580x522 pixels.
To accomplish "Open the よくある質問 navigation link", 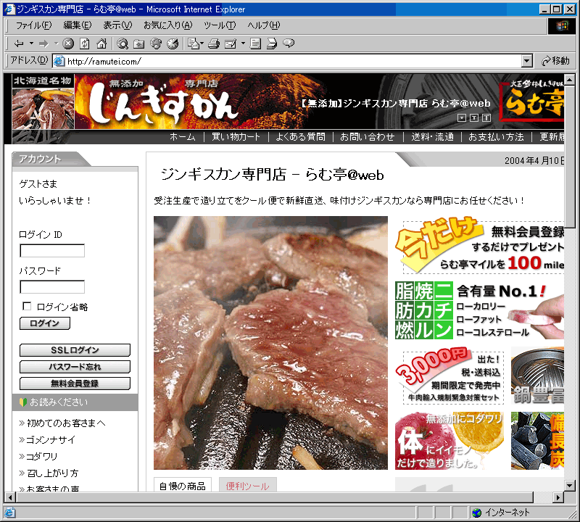I will (300, 137).
